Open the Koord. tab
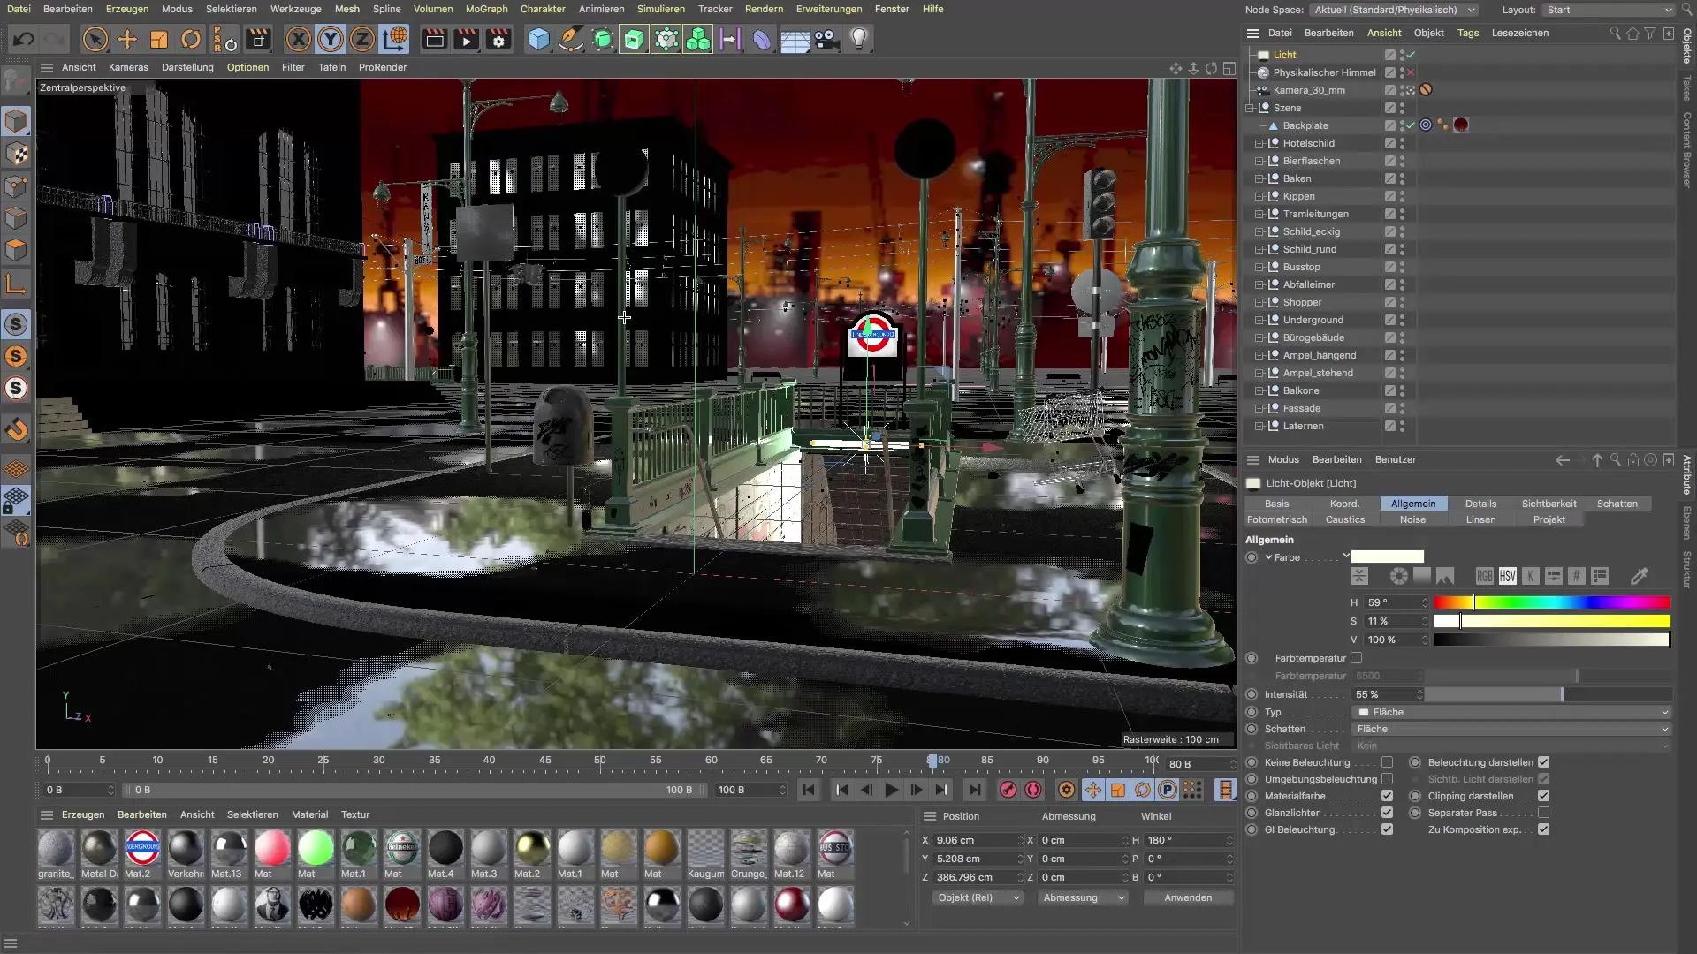The width and height of the screenshot is (1697, 954). pos(1344,503)
